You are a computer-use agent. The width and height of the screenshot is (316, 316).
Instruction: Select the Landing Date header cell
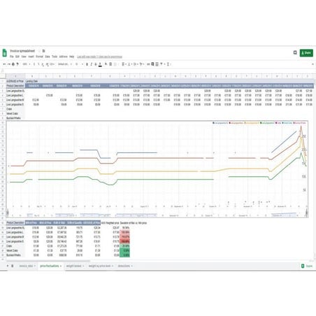click(31, 81)
